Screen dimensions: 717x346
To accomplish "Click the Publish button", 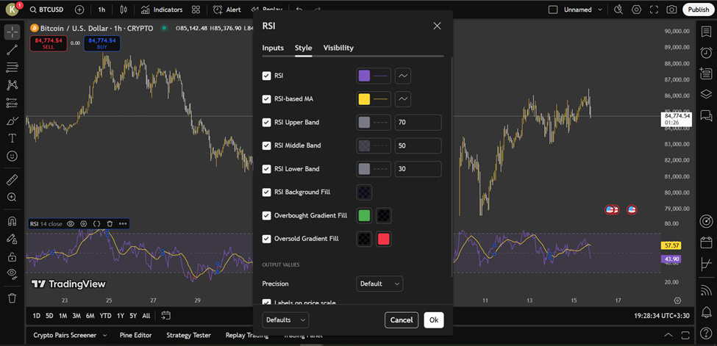I will (x=699, y=10).
